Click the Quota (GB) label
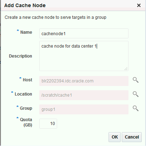 [26, 122]
